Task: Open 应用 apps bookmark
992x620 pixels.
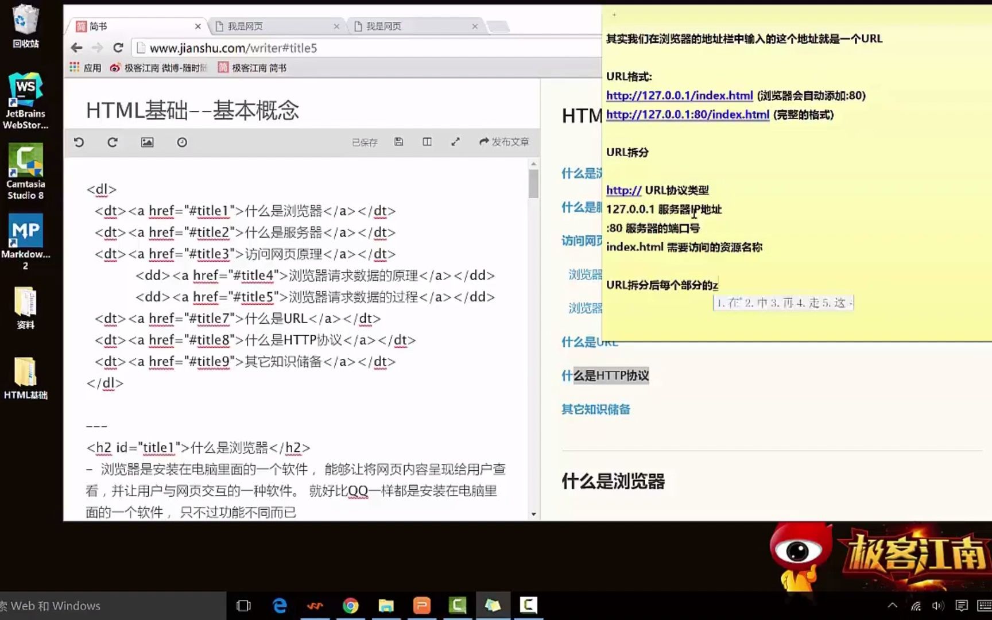Action: tap(86, 68)
